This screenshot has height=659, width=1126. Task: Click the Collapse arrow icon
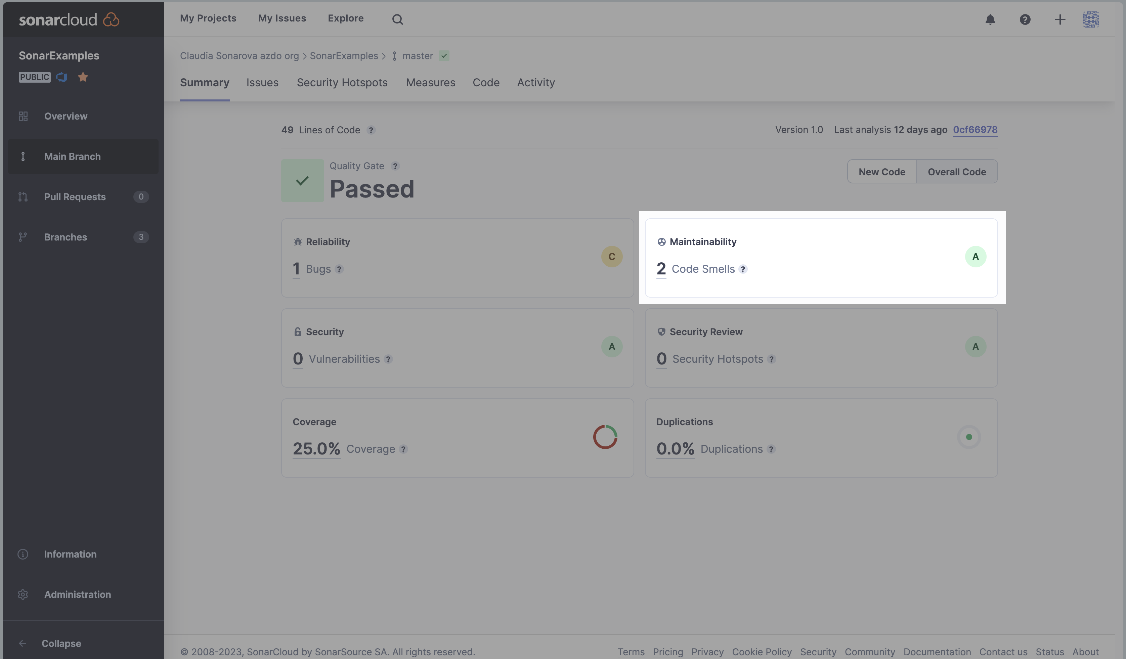(x=23, y=643)
